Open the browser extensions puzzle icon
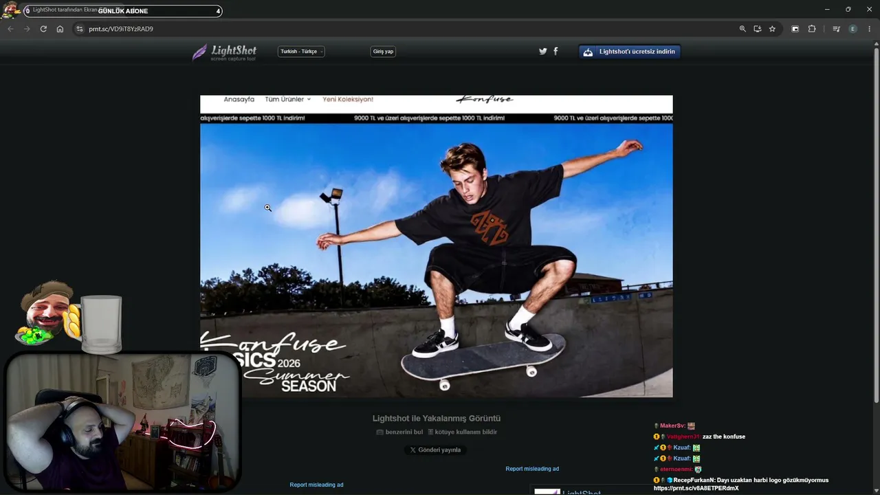 [x=812, y=29]
